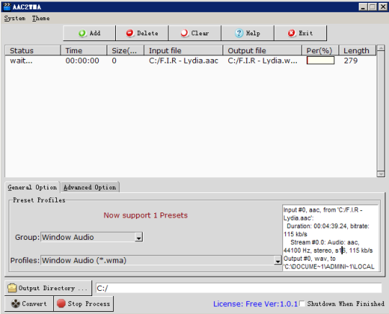The image size is (389, 314).
Task: Click the wait... status cell
Action: pos(21,60)
